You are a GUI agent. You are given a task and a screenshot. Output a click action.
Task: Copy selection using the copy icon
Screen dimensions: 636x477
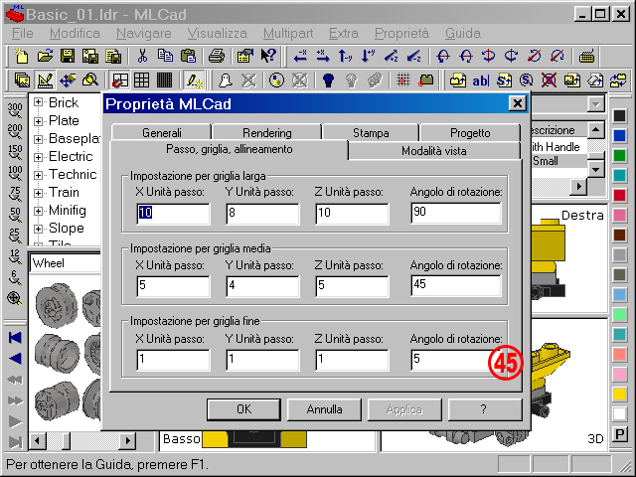[x=165, y=56]
